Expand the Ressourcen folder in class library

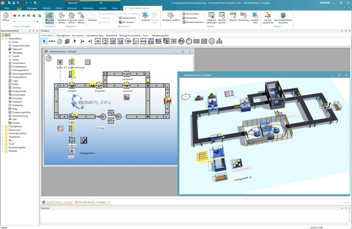click(2, 130)
